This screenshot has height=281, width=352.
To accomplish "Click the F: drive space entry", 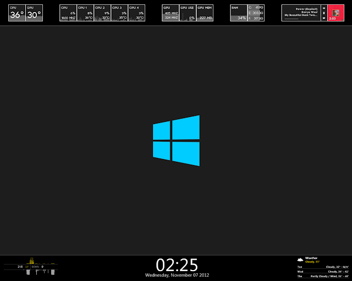I will point(256,18).
